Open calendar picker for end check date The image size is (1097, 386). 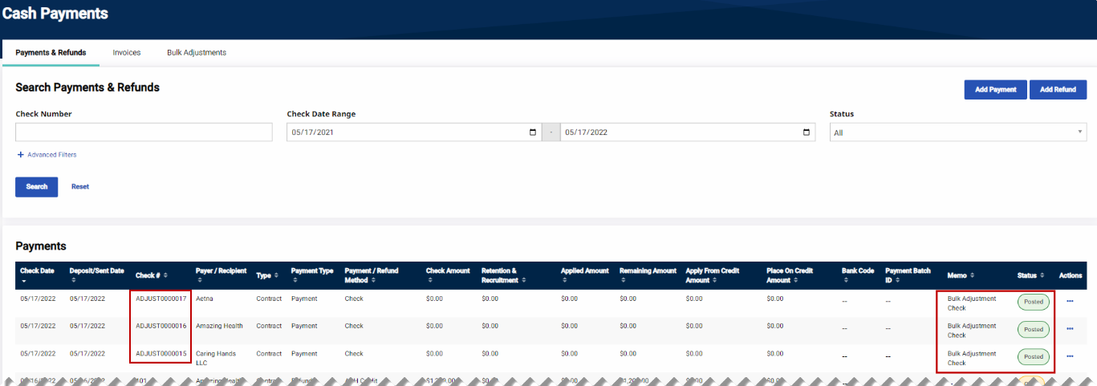(x=806, y=132)
